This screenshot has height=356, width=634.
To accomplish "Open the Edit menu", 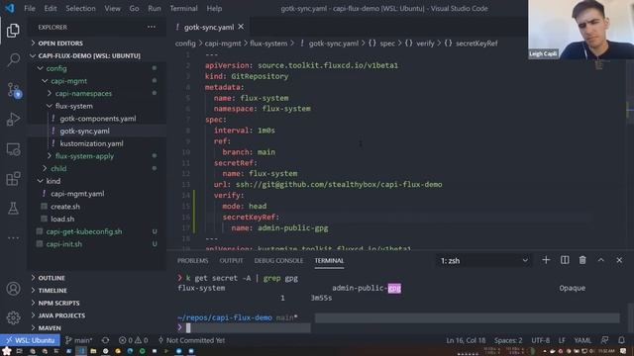I will (51, 8).
